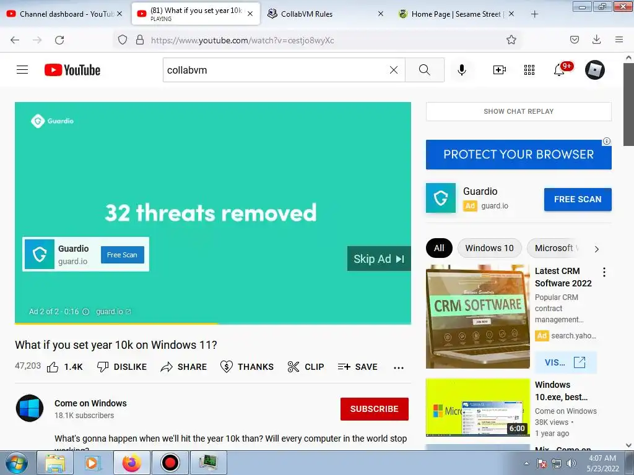Subscribe to Come on Windows
634x475 pixels.
[x=374, y=409]
